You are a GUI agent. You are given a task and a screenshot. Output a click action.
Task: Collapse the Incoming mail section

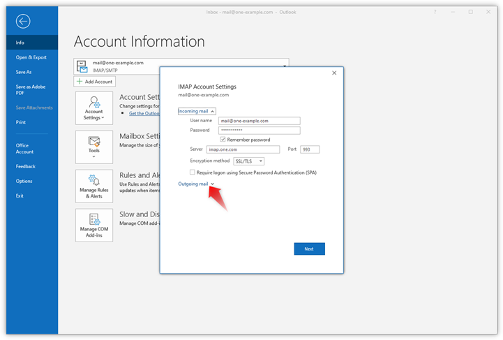click(x=197, y=110)
